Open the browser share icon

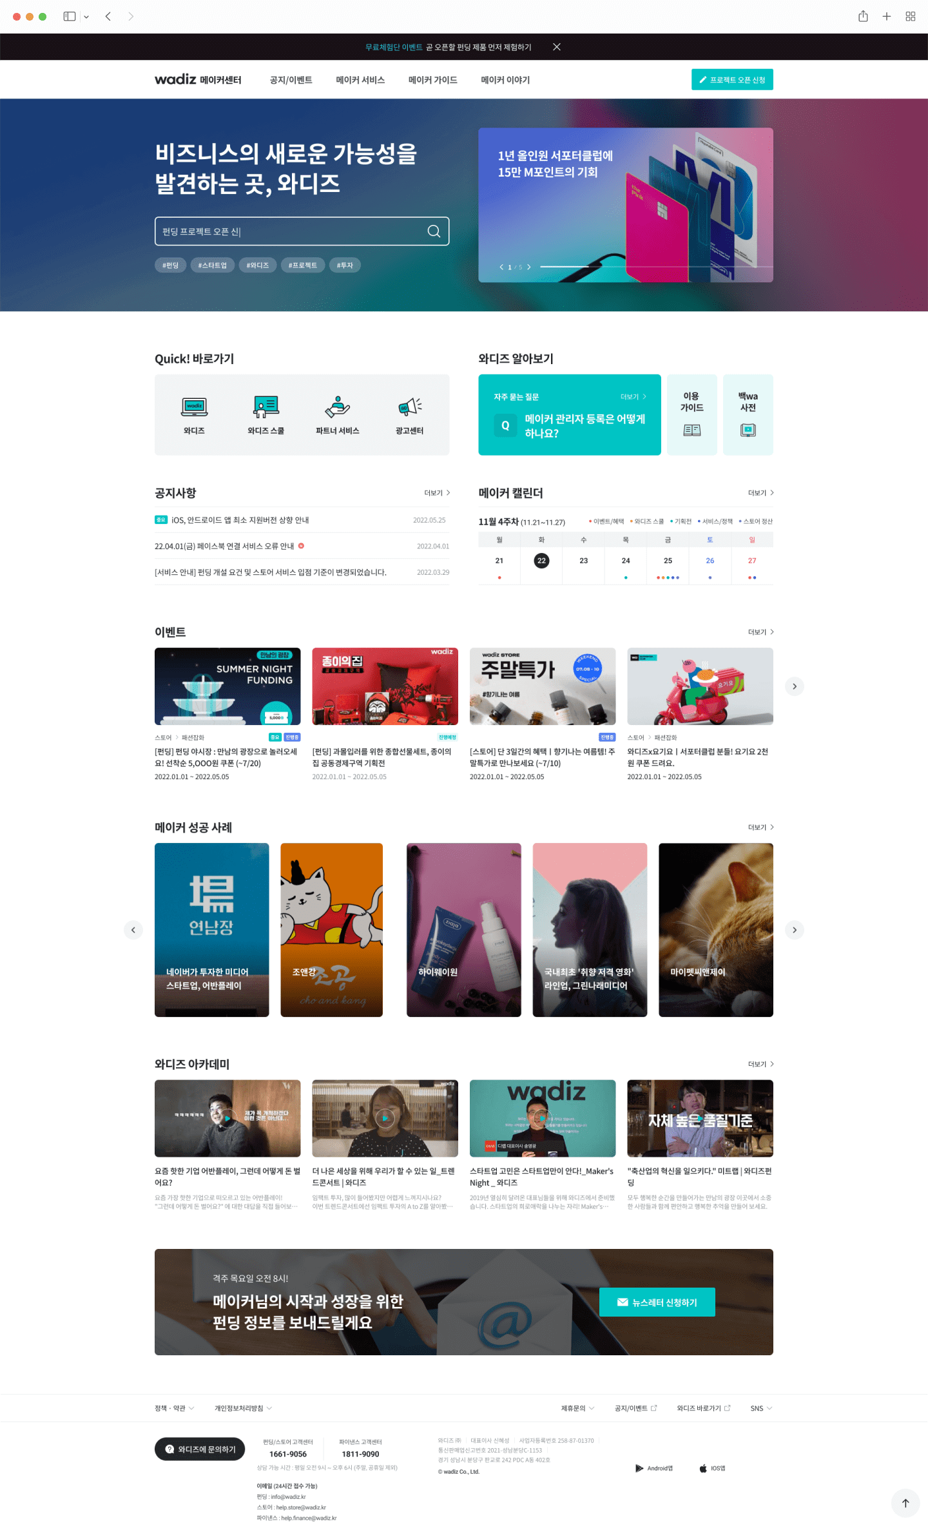[x=863, y=16]
